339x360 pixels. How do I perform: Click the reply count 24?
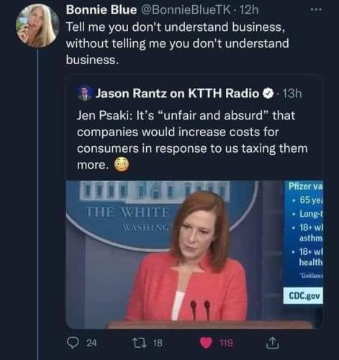tap(91, 343)
